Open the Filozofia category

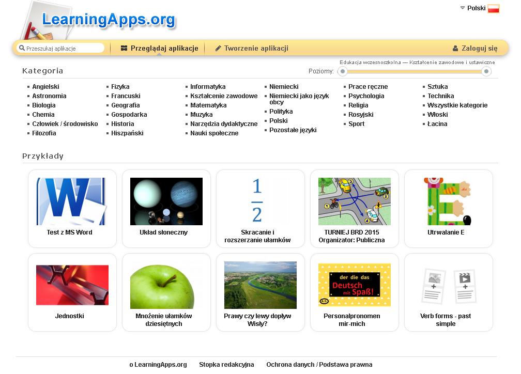tap(44, 133)
